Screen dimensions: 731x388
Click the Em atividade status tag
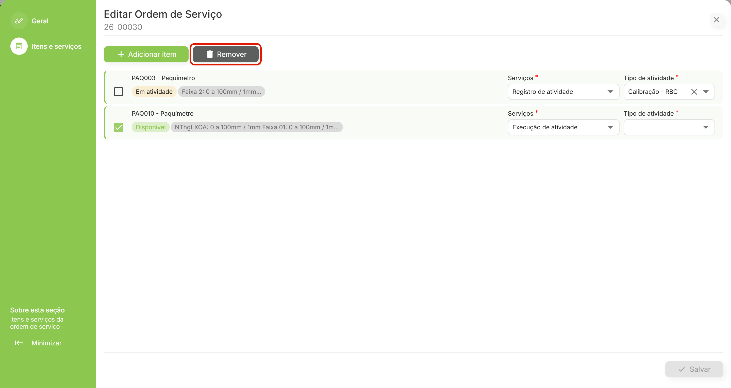(x=154, y=92)
